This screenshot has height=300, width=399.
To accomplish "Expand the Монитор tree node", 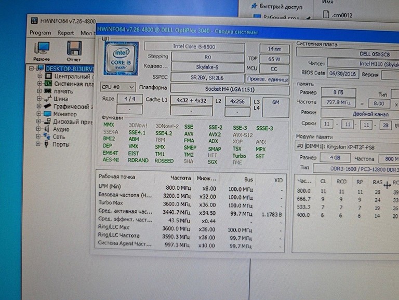I will [38, 114].
